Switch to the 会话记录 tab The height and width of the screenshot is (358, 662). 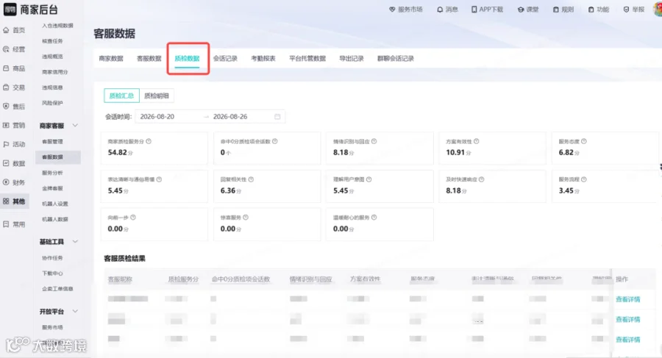(x=225, y=59)
